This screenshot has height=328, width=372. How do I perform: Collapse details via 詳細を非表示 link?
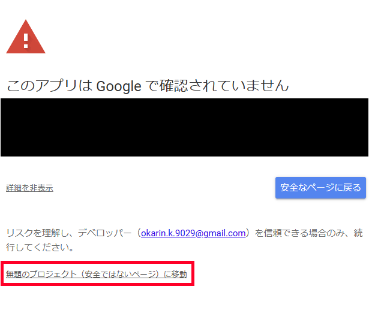[x=29, y=188]
